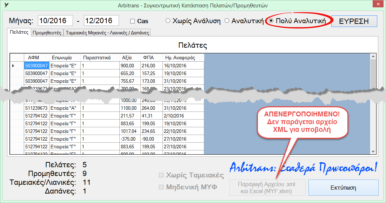
Task: Toggle the Χωρίς Ταμειακές checkbox
Action: [x=161, y=175]
